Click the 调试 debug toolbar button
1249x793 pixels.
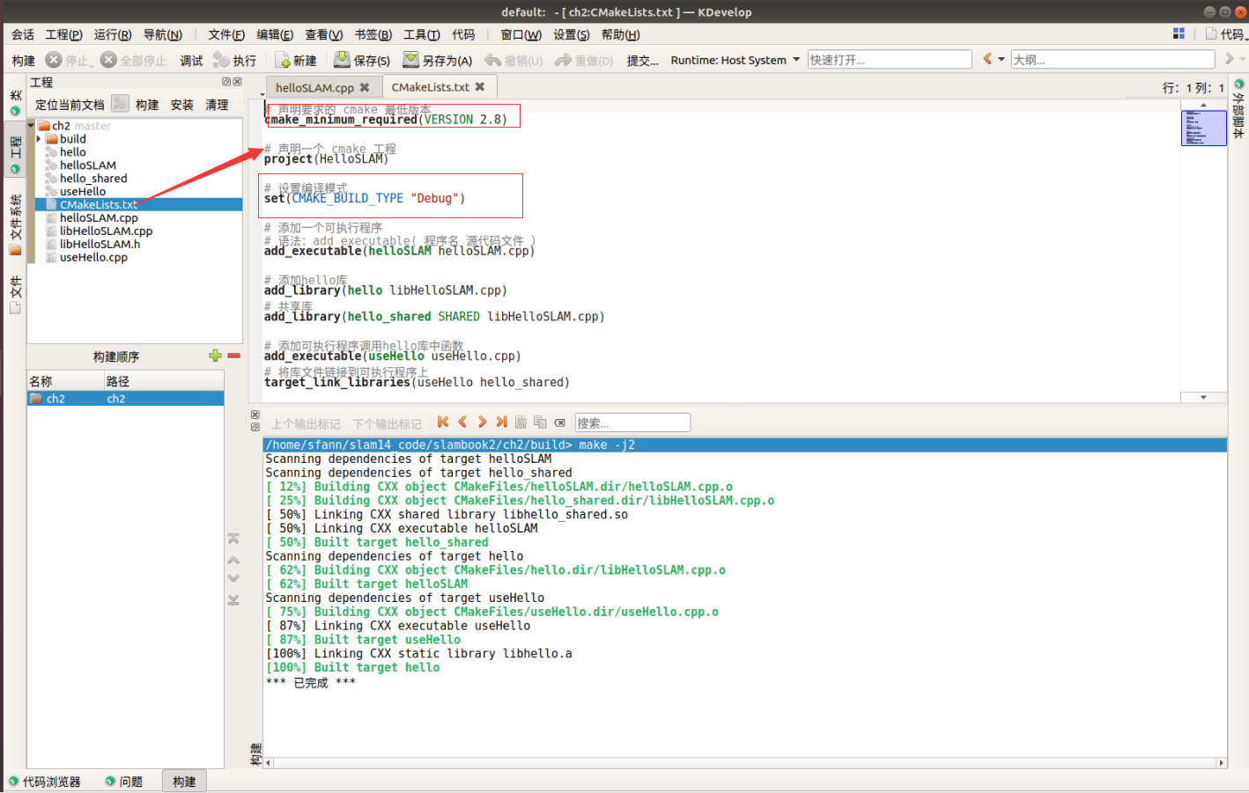tap(191, 61)
